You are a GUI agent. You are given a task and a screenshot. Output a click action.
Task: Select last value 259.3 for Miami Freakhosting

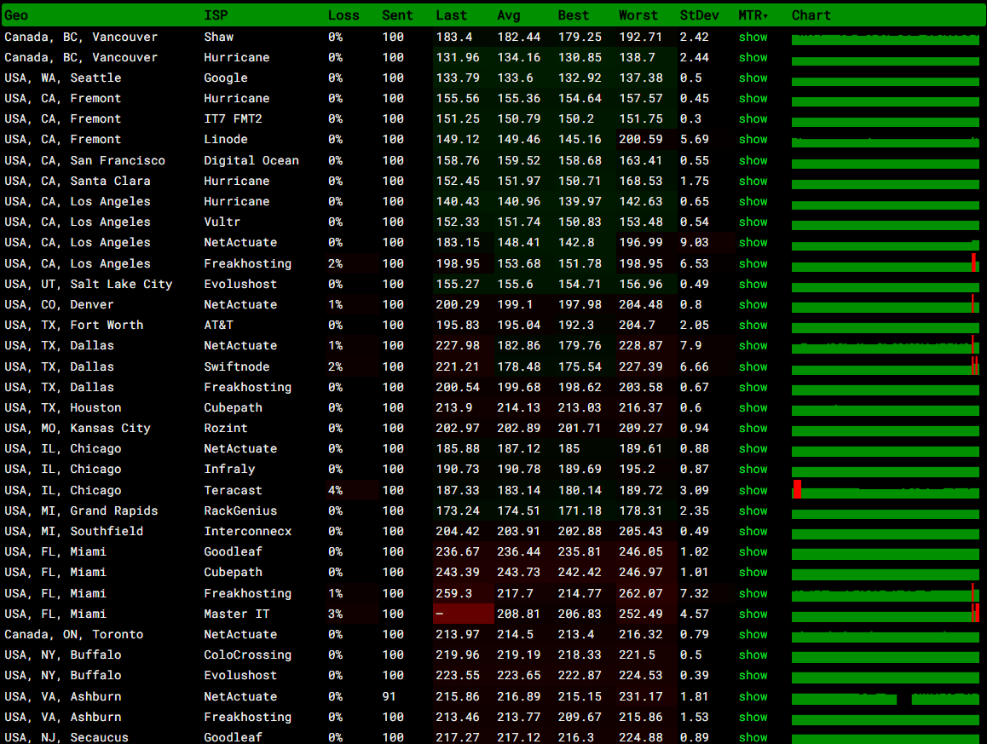[x=453, y=593]
